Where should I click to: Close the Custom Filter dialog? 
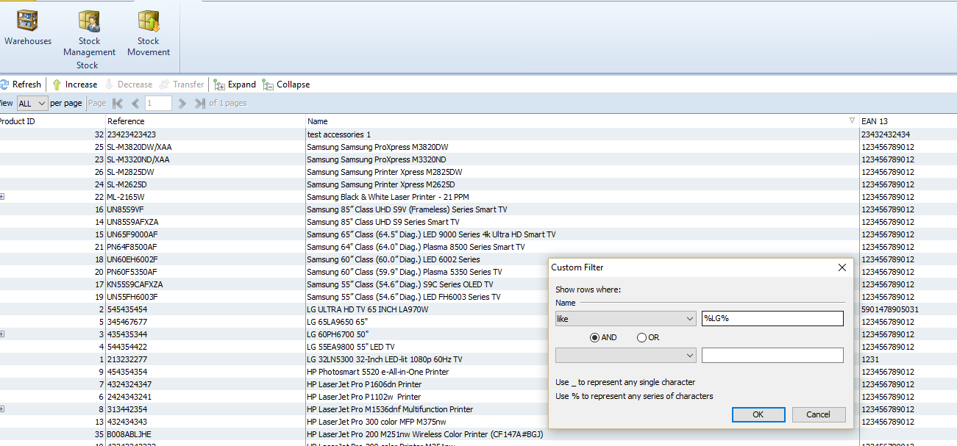coord(842,268)
